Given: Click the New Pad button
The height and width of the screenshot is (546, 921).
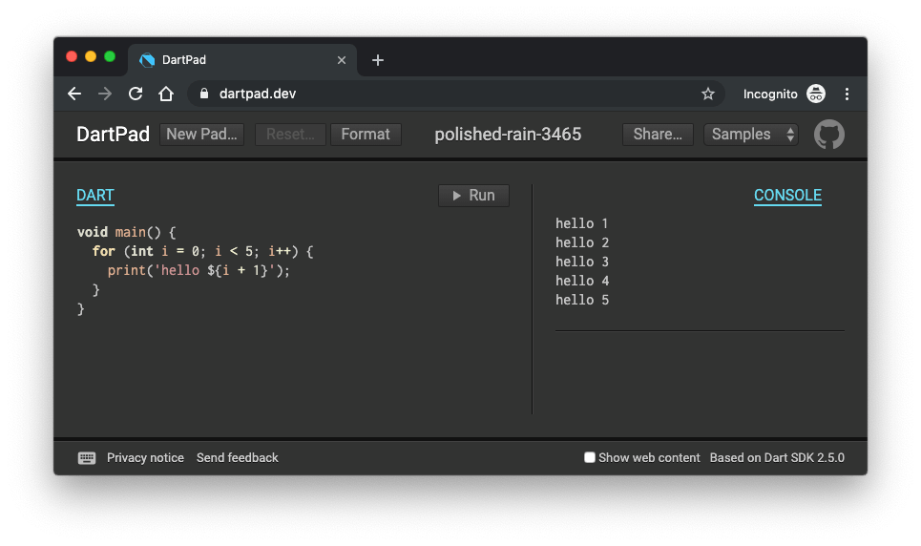Looking at the screenshot, I should tap(201, 135).
